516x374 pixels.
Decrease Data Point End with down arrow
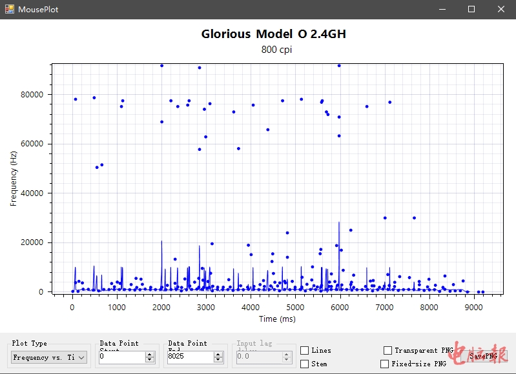[218, 360]
